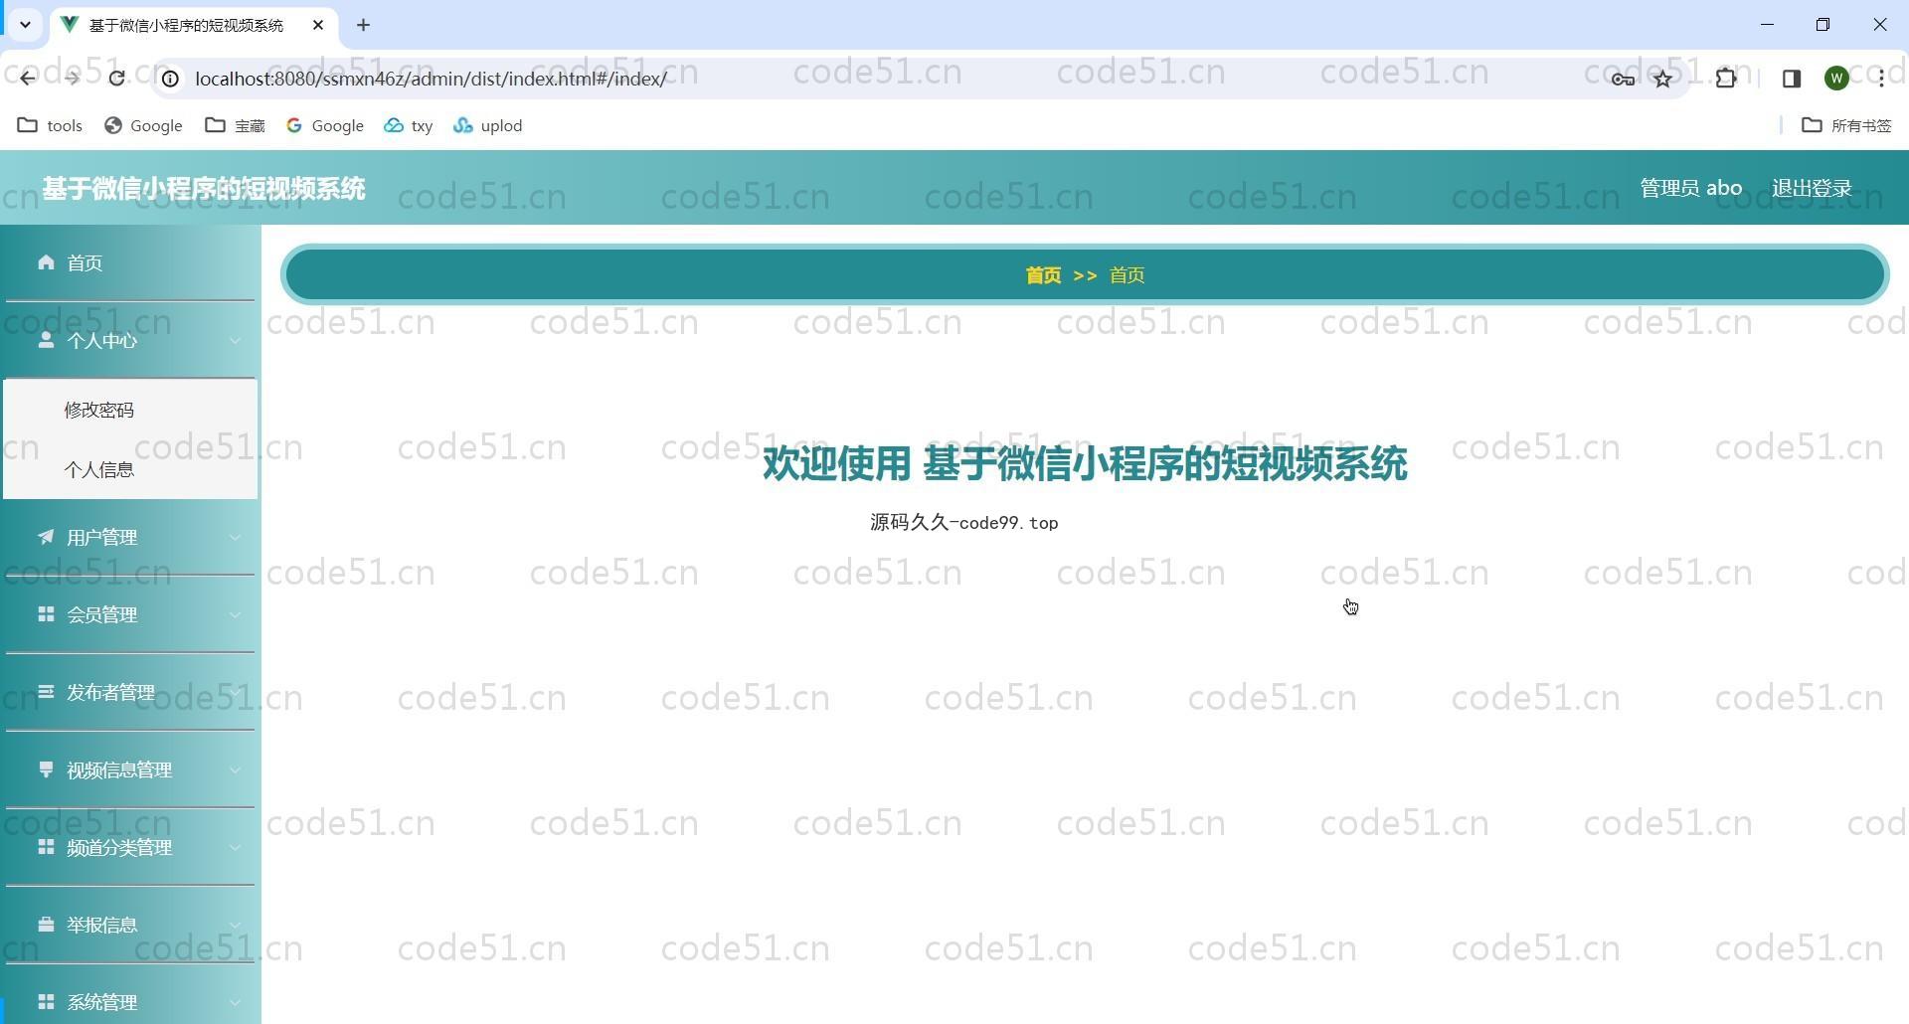Open the txy bookmark
Viewport: 1909px width, 1024px height.
(x=409, y=125)
